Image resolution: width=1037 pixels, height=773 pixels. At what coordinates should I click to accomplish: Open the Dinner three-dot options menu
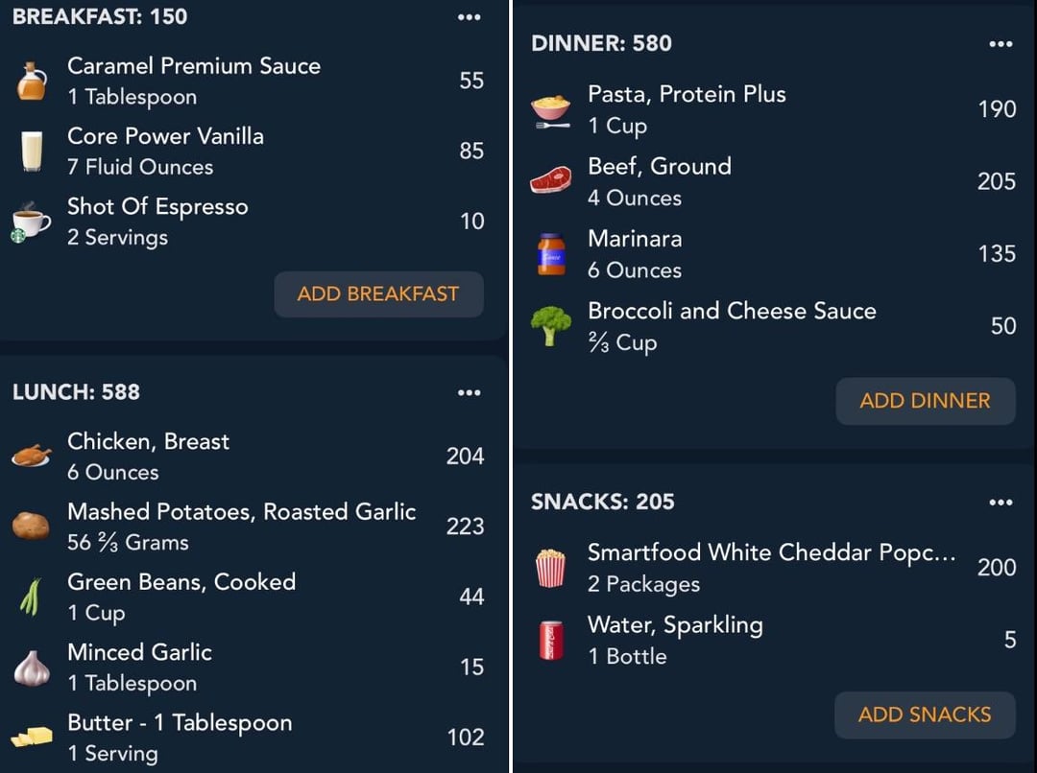[x=1001, y=44]
